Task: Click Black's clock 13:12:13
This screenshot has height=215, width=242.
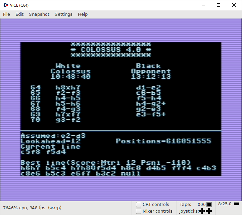Action: coord(151,77)
